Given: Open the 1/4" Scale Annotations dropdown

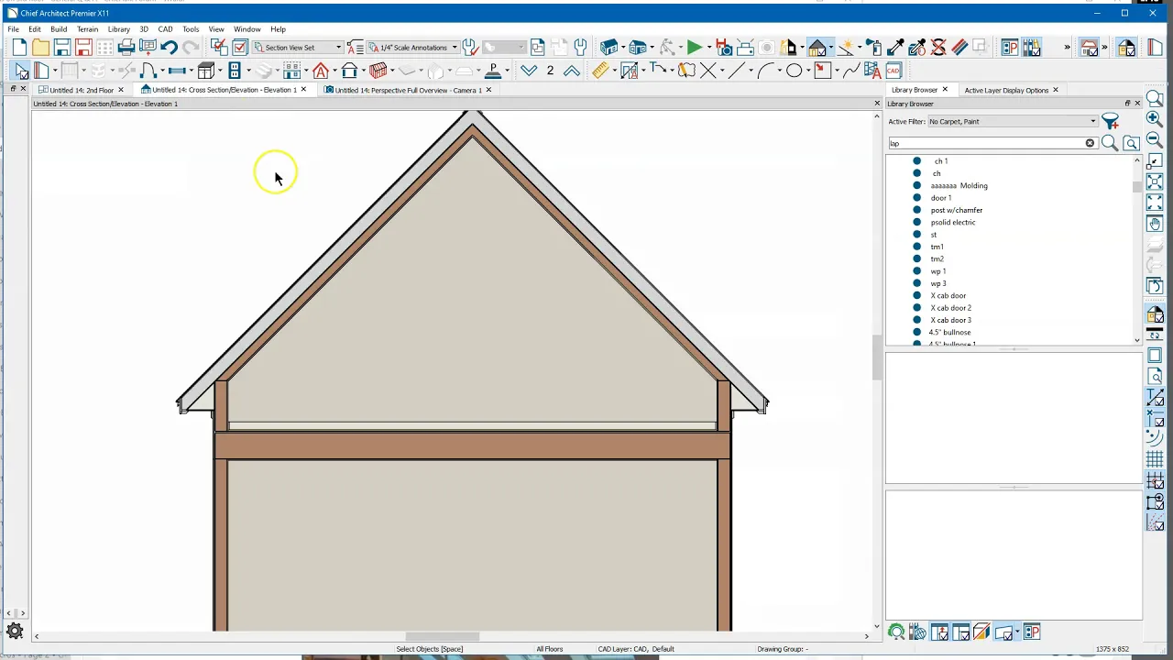Looking at the screenshot, I should [413, 48].
